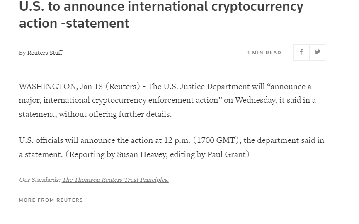Click the 1 MIN READ label

coord(264,53)
